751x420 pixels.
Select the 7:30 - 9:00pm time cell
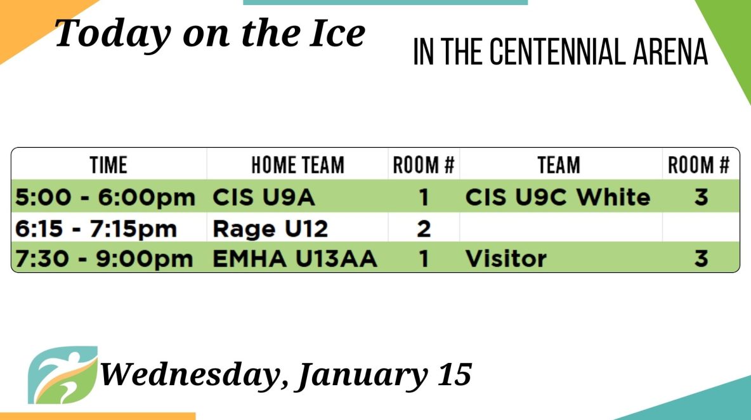pos(104,259)
